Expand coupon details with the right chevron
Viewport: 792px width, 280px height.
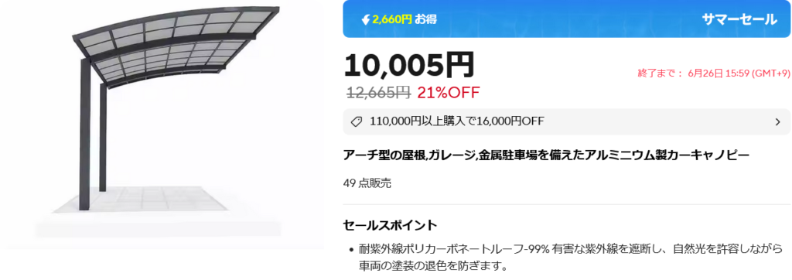(x=778, y=121)
